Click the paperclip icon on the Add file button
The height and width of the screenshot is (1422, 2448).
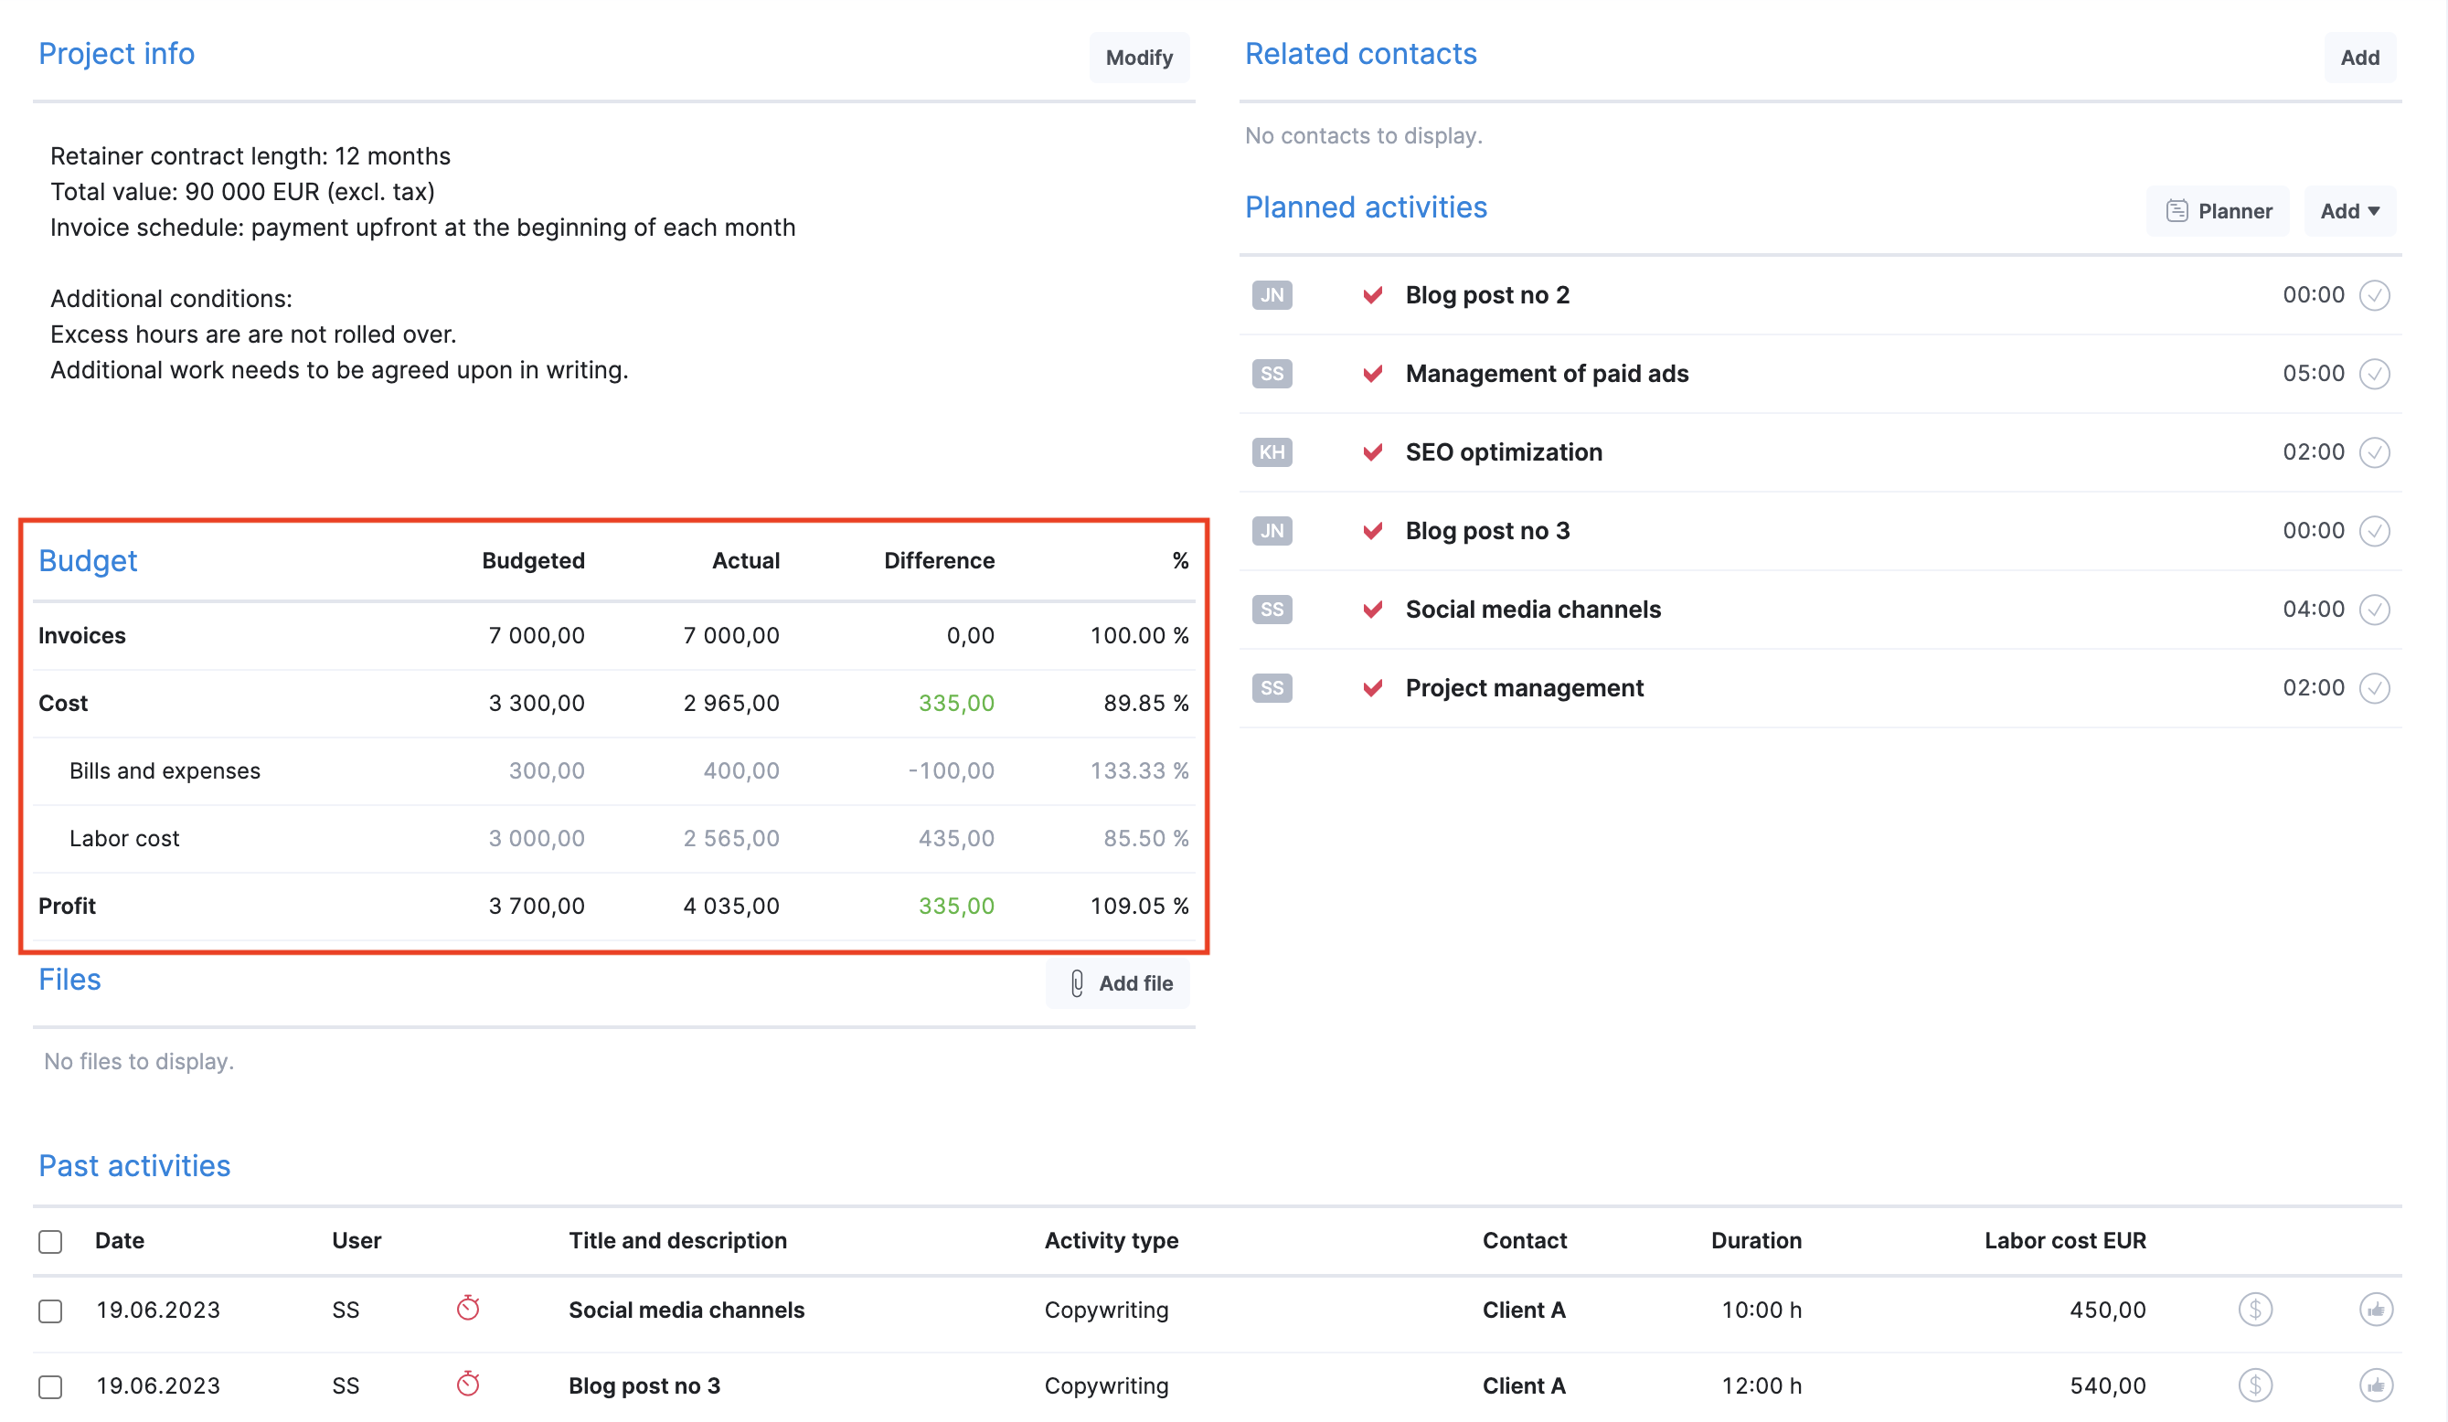pyautogui.click(x=1076, y=984)
